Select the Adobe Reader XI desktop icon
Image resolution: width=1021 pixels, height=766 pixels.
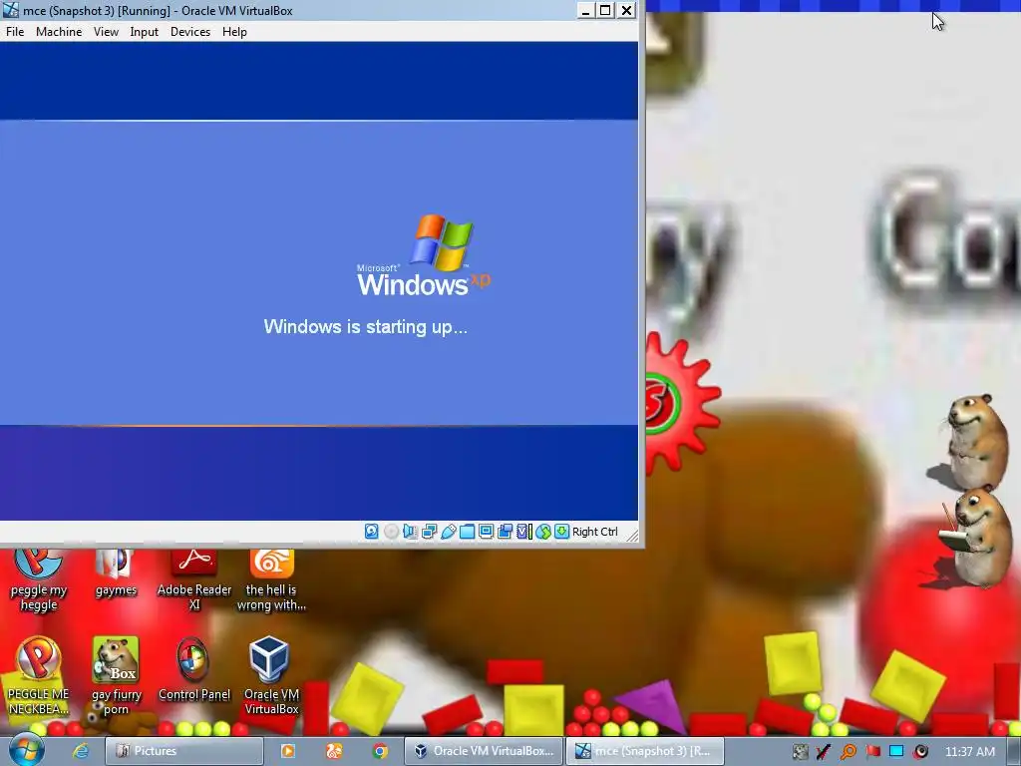tap(194, 579)
